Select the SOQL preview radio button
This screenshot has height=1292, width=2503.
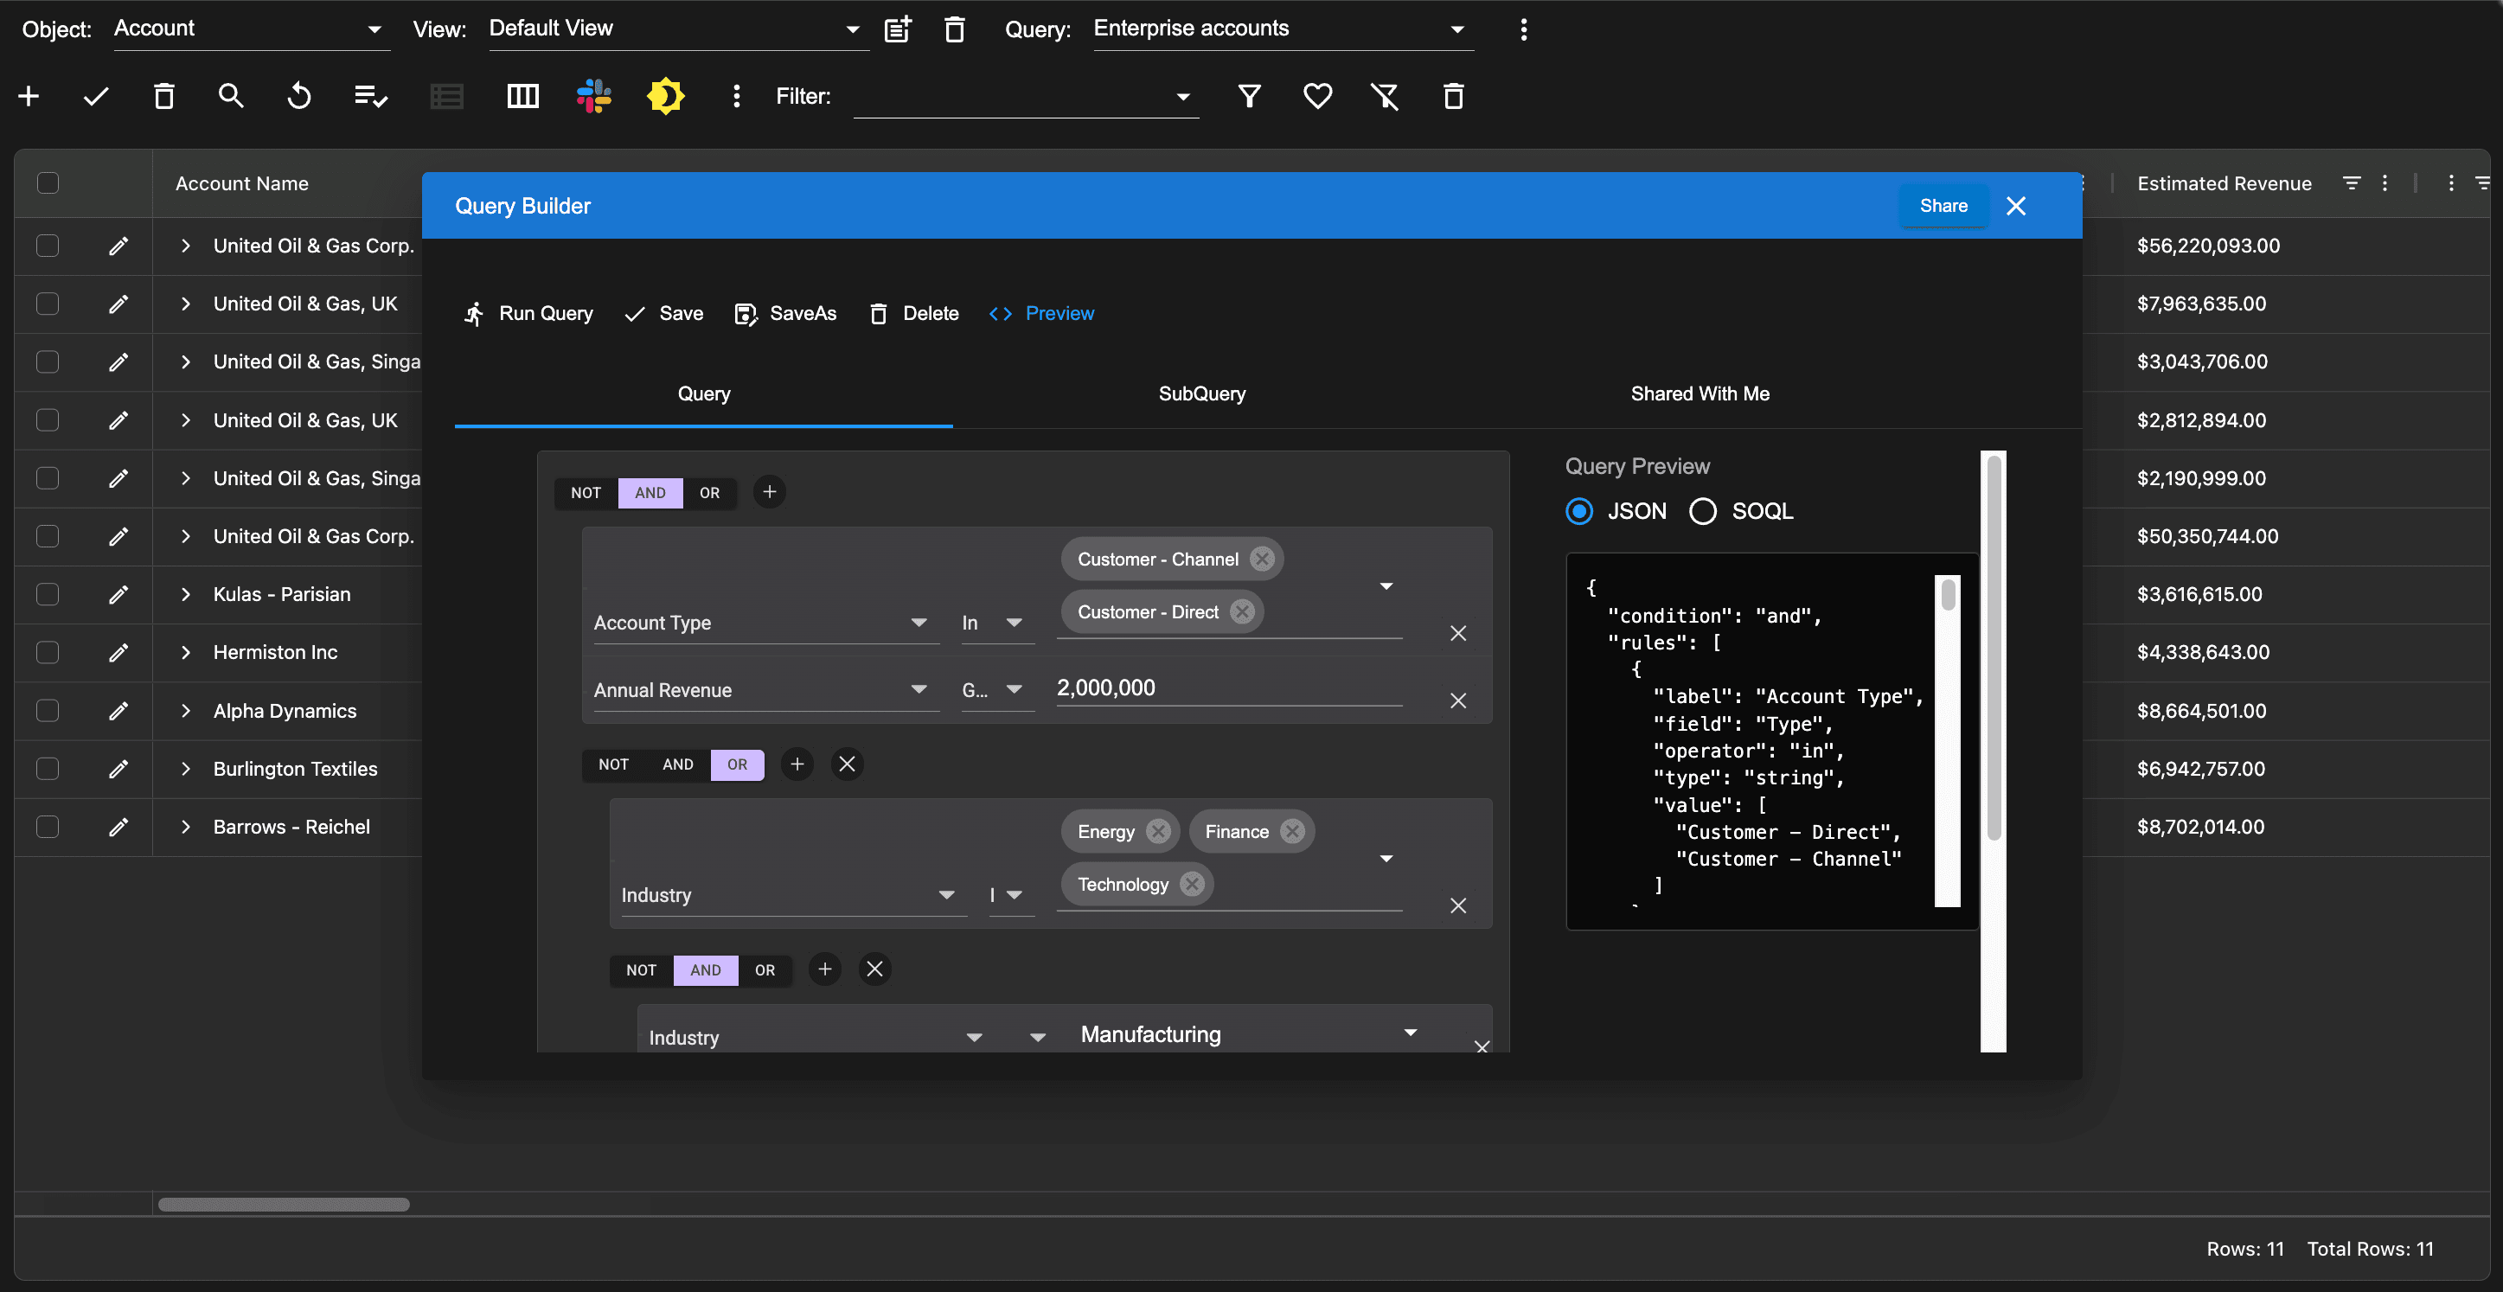1702,511
